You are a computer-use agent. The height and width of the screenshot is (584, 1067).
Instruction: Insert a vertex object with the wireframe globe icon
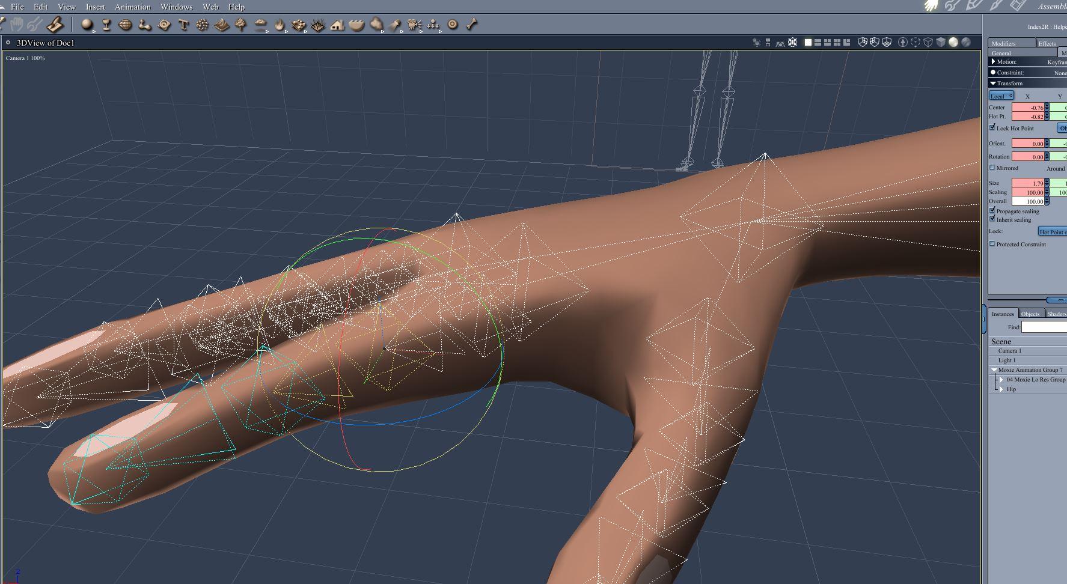[125, 25]
